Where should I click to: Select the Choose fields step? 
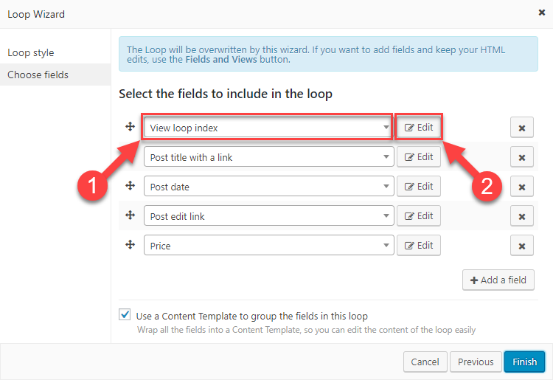[38, 75]
